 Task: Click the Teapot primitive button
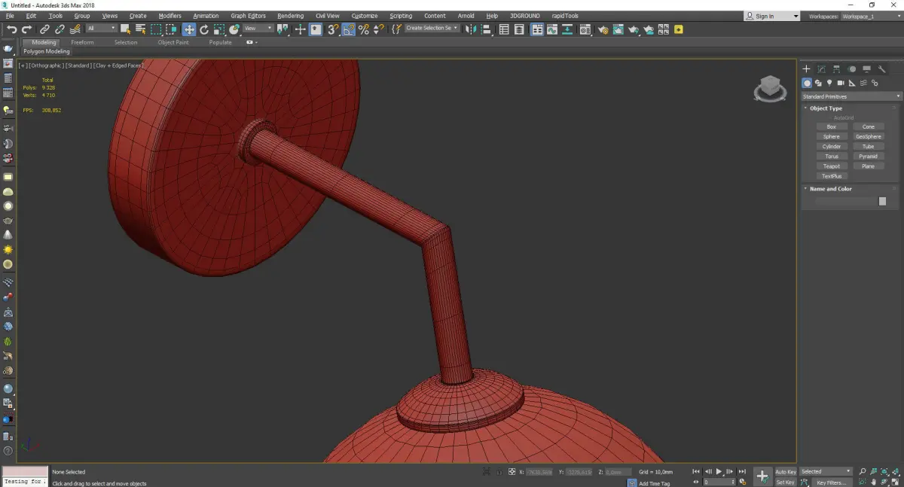pos(831,166)
